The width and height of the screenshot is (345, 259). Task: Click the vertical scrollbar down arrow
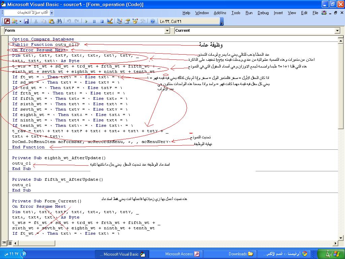pos(341,238)
